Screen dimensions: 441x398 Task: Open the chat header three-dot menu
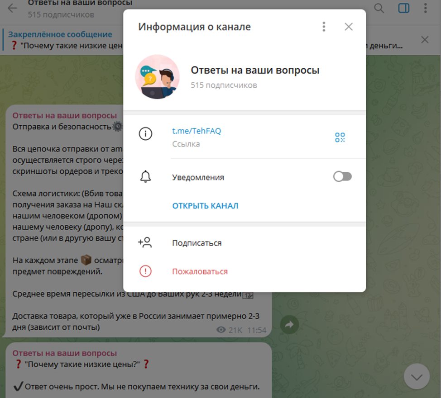[x=425, y=8]
